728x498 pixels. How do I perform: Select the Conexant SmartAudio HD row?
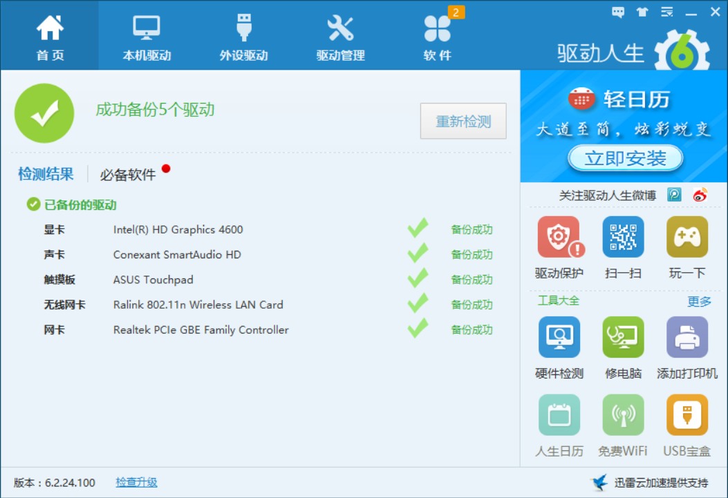[268, 255]
